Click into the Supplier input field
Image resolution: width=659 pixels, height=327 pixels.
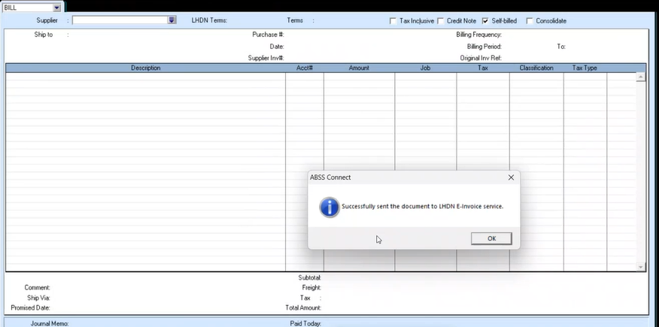(120, 20)
